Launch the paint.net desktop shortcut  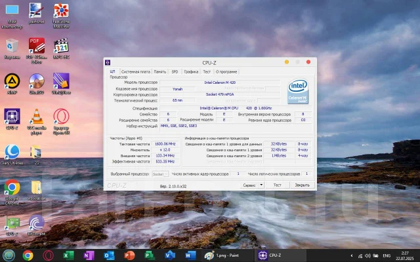click(37, 13)
